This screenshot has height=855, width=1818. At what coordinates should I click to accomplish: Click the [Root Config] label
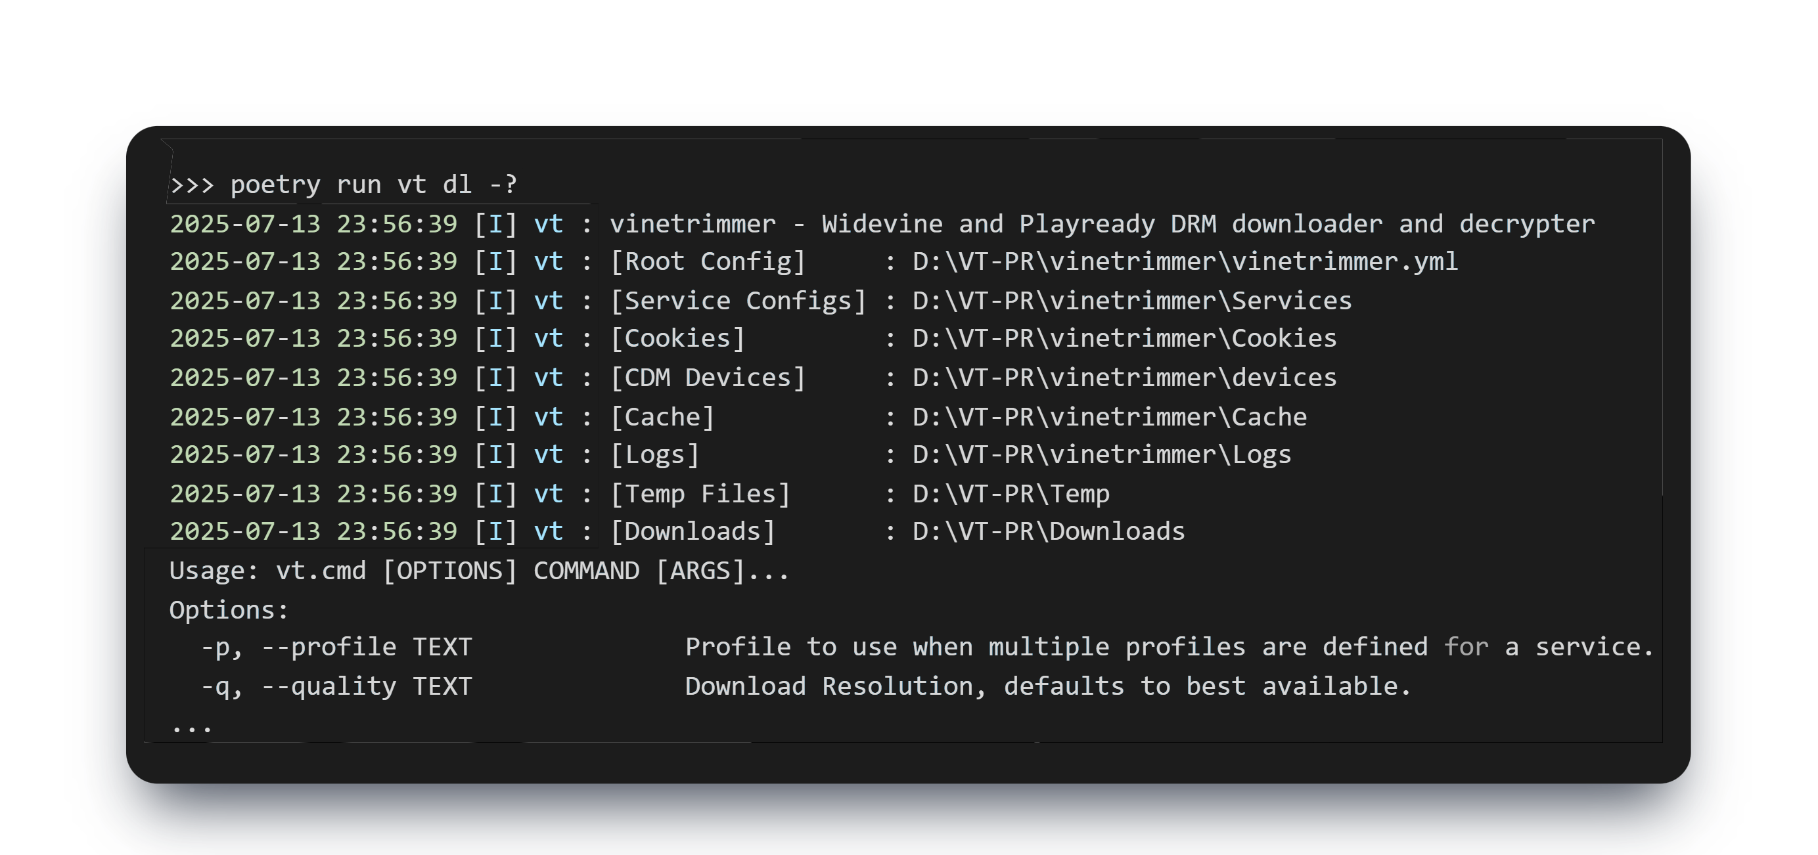click(707, 262)
